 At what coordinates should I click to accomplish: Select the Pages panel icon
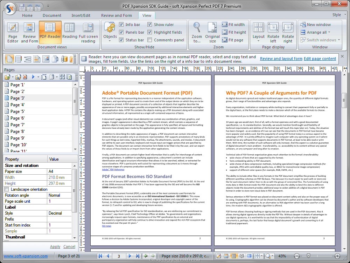[x=9, y=59]
